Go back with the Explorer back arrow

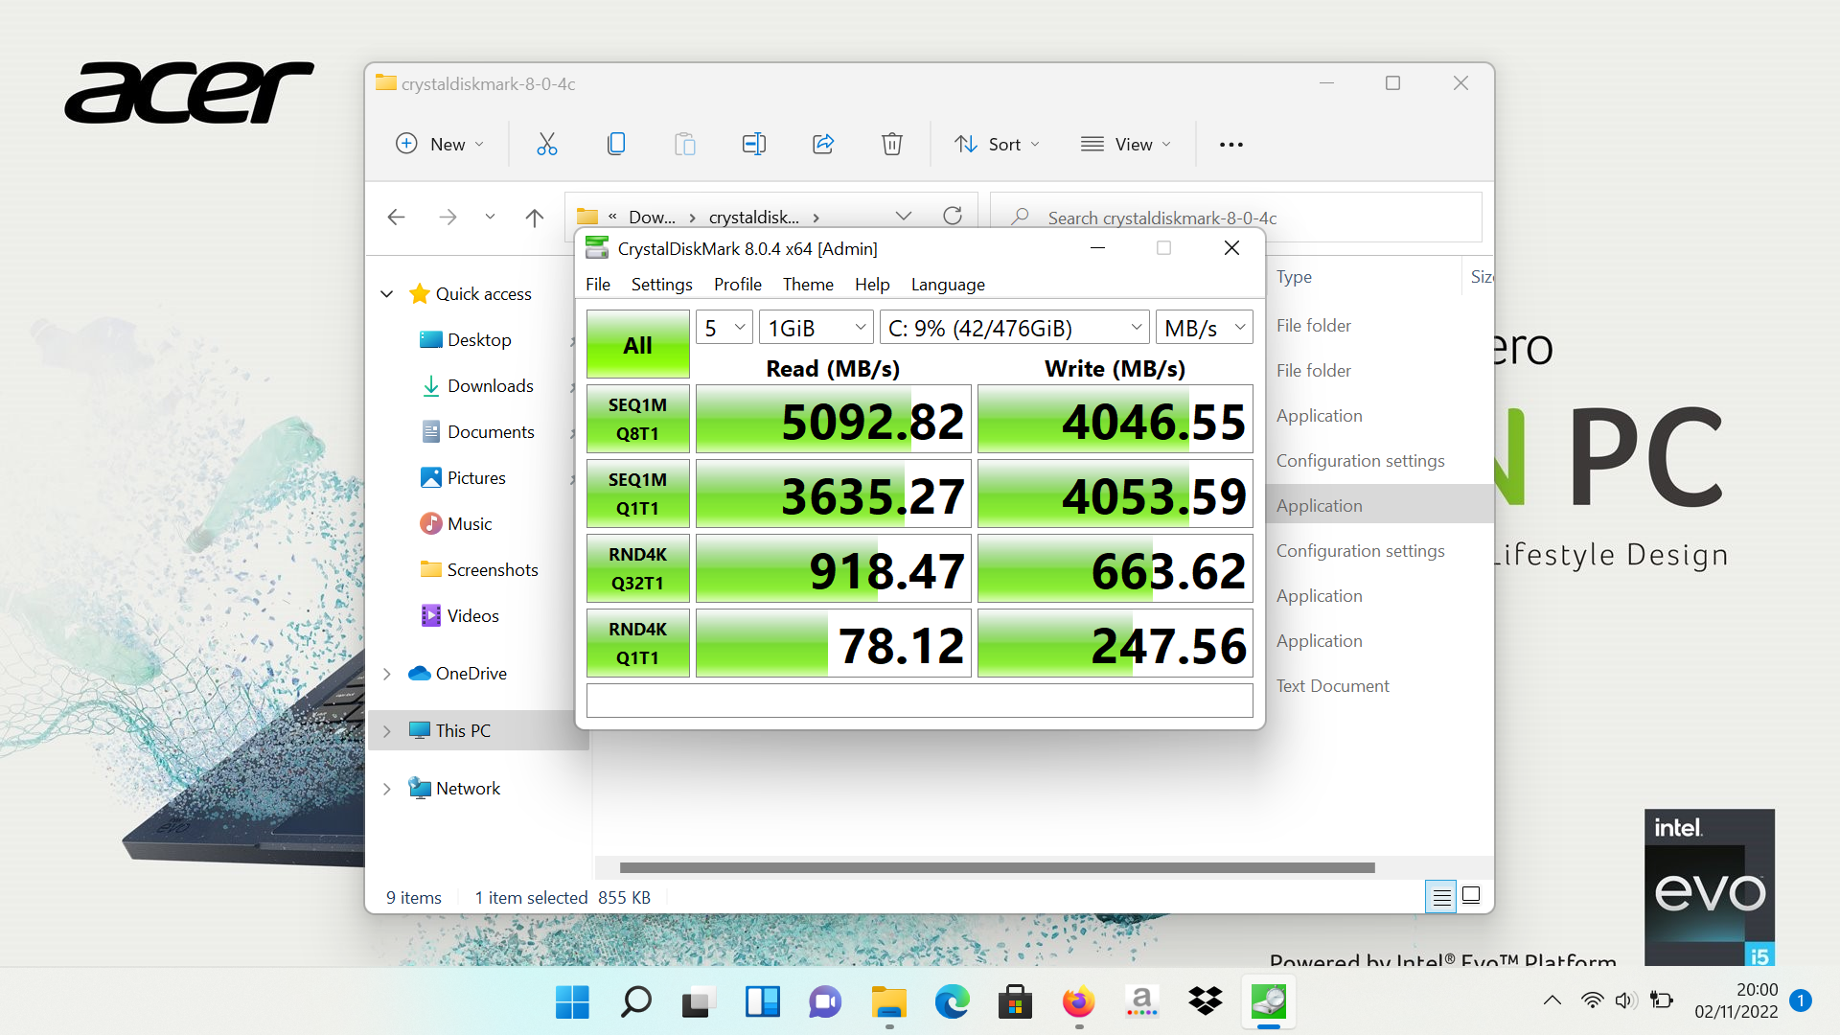click(396, 218)
